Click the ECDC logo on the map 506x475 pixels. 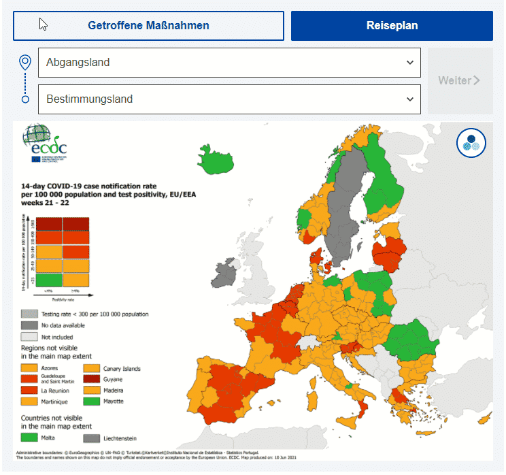click(46, 143)
